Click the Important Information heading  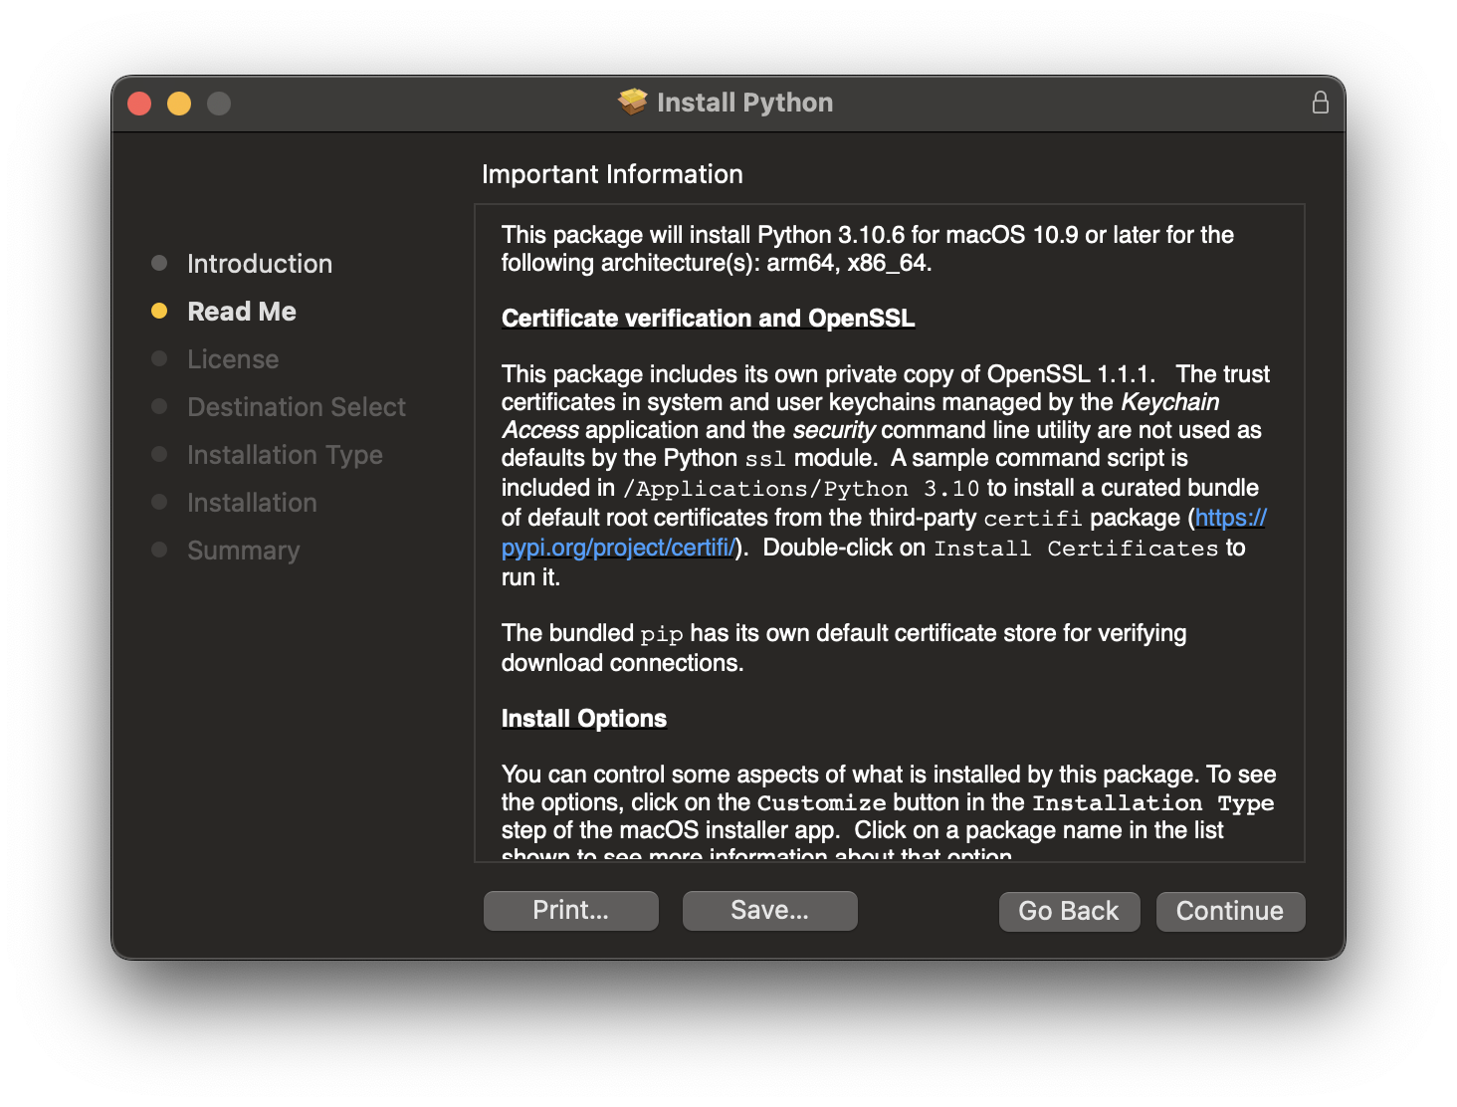click(612, 174)
